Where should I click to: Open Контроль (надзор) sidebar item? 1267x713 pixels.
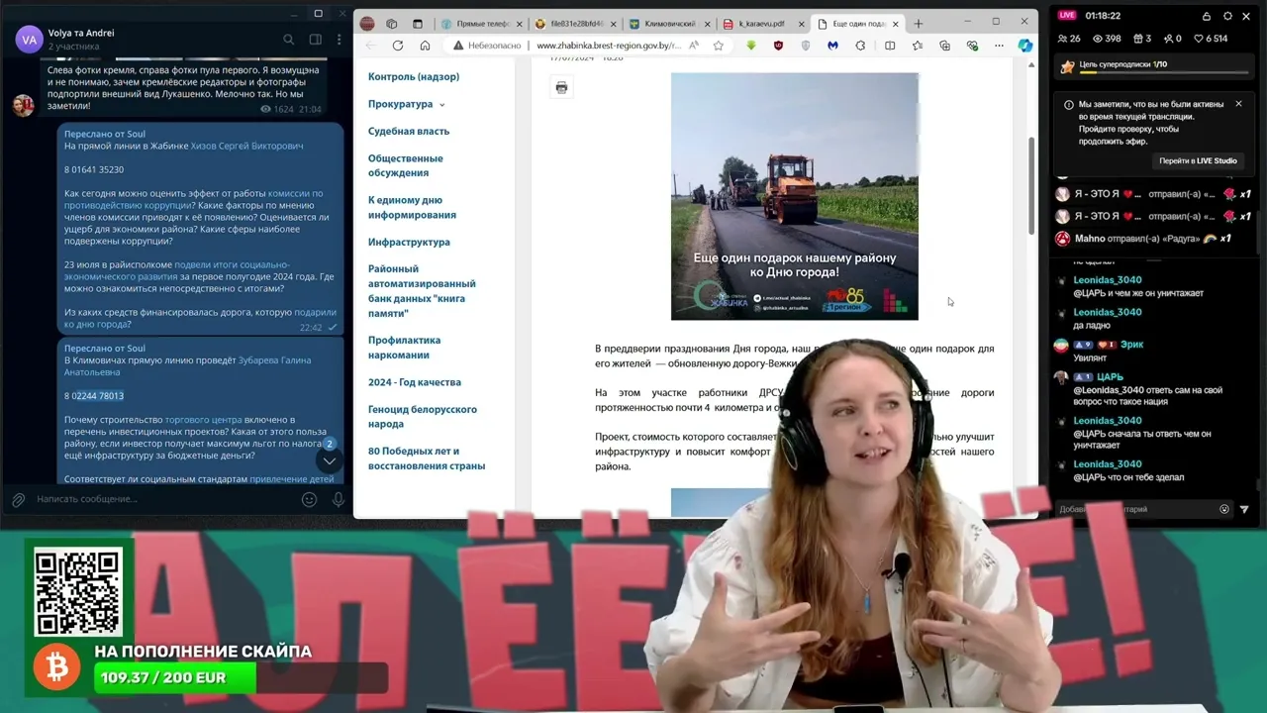(x=414, y=77)
